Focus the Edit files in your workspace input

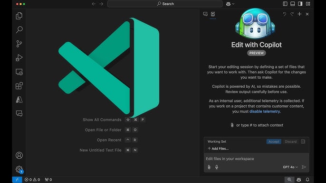pos(256,159)
